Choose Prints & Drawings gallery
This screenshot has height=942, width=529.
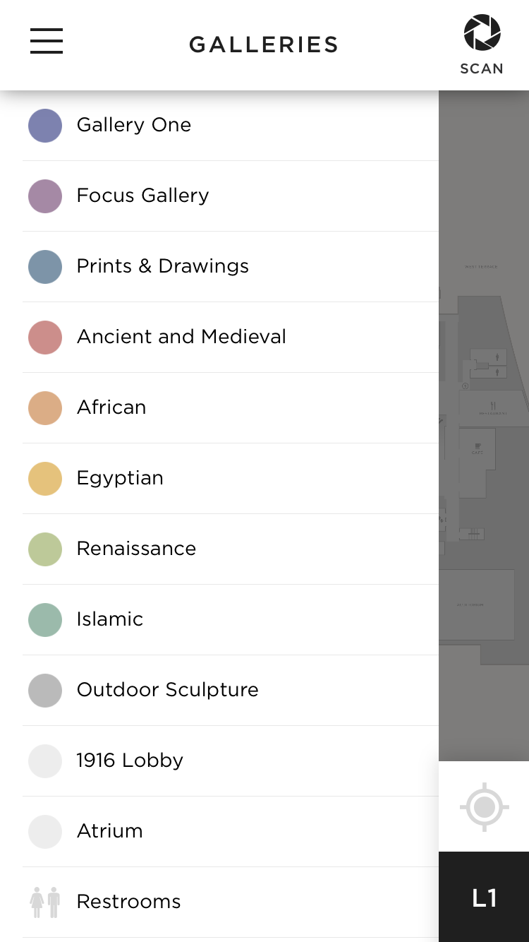[231, 267]
